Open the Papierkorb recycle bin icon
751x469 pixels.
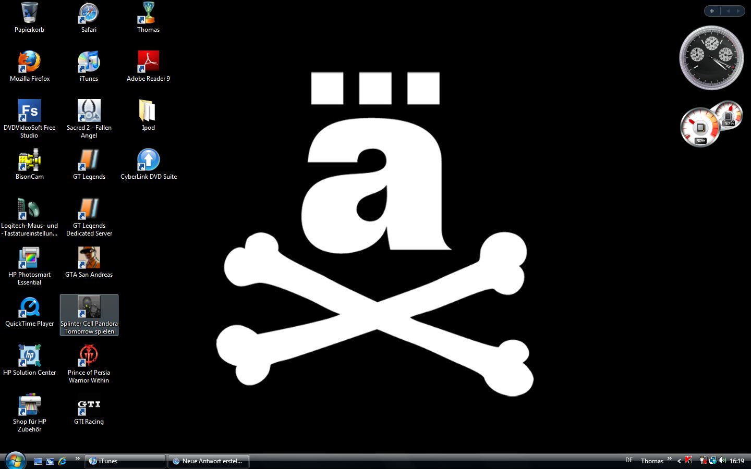coord(30,18)
